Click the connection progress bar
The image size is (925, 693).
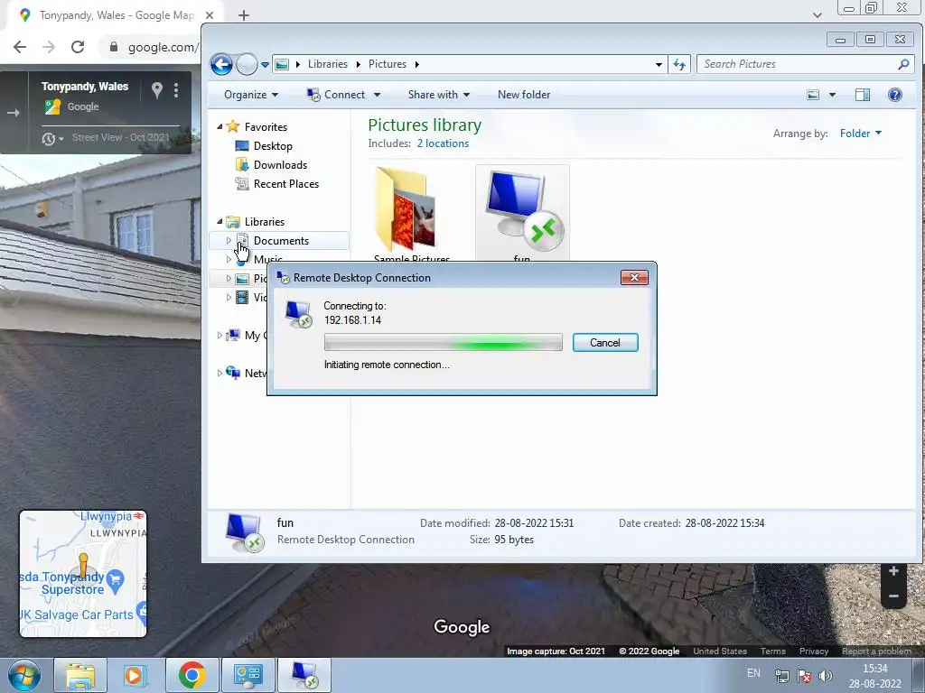click(443, 342)
